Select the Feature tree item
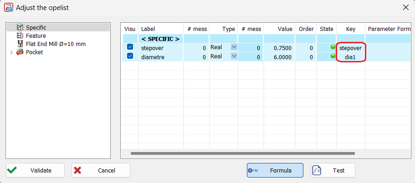This screenshot has height=183, width=415. point(36,36)
